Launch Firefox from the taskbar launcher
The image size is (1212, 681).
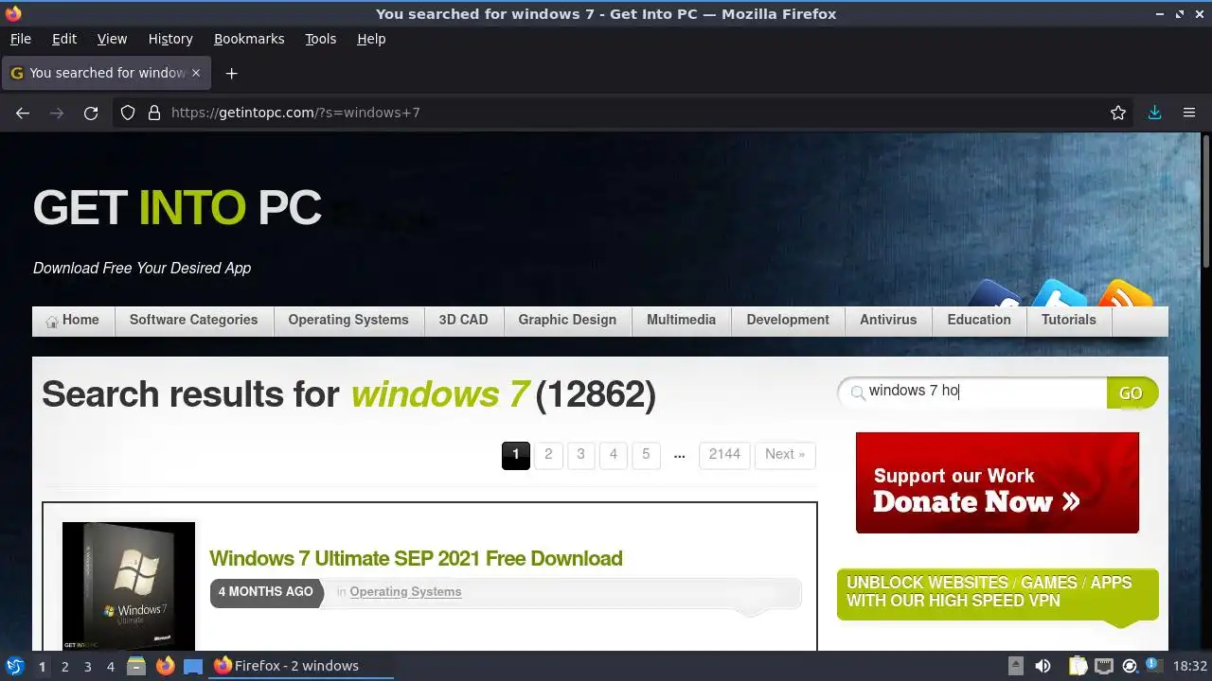click(x=166, y=666)
